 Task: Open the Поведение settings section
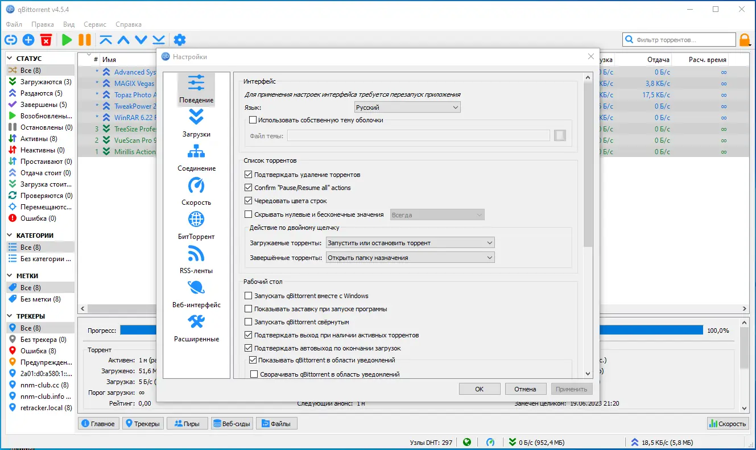point(196,89)
